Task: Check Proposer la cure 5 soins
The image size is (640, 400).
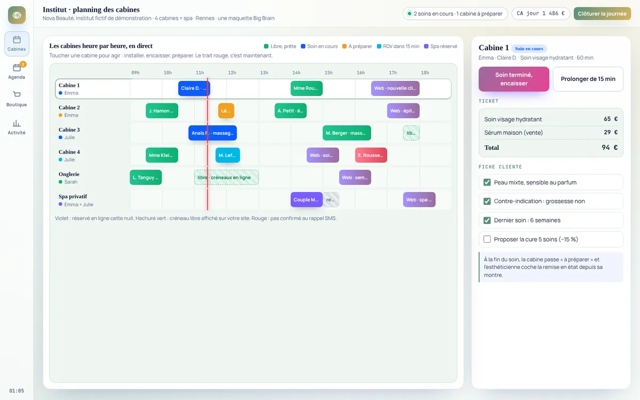Action: point(487,239)
